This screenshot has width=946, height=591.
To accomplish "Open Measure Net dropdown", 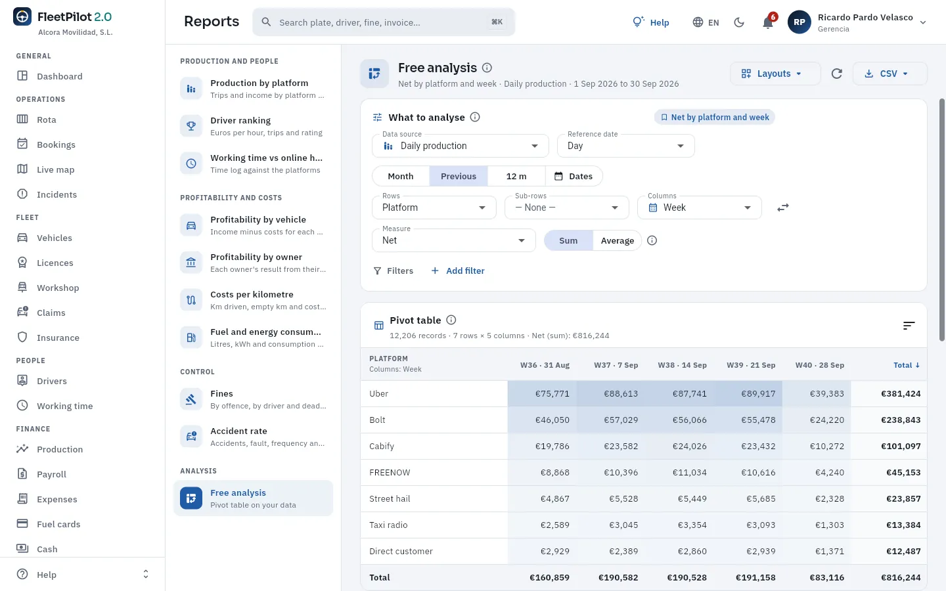I will [454, 240].
